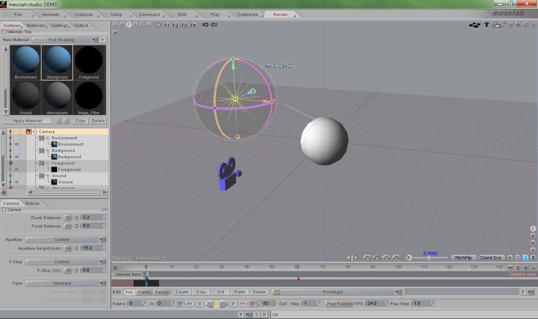The width and height of the screenshot is (538, 319).
Task: Toggle the T view mode circle button
Action: tap(142, 25)
